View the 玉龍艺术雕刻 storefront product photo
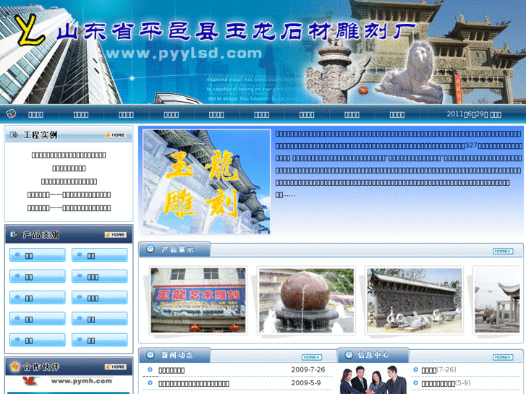Viewport: 526px width, 394px height. [x=198, y=301]
